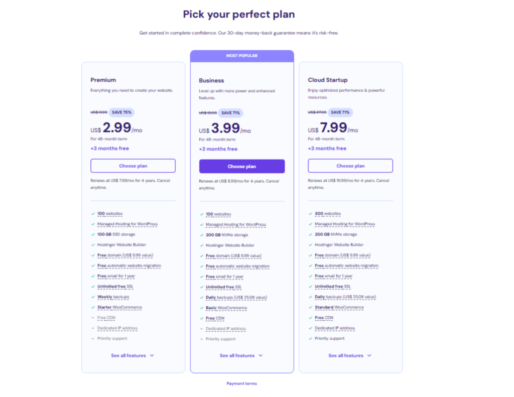This screenshot has width=514, height=397.
Task: Click checkmark beside Business 200 GB NVMe storage
Action: [201, 235]
